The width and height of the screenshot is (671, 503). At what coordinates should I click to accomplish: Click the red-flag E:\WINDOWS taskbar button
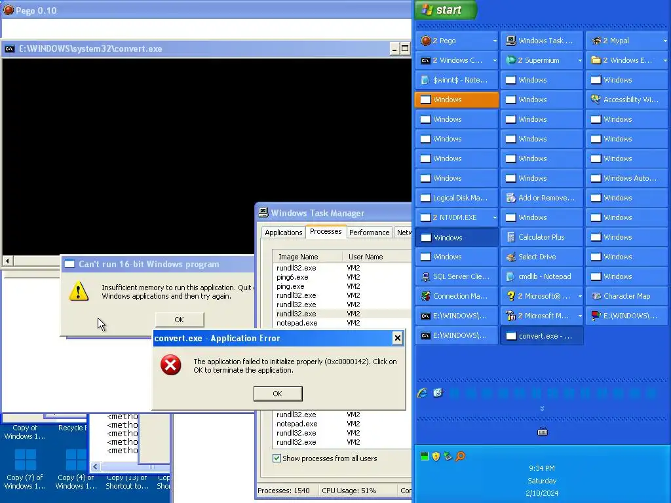[x=626, y=316]
